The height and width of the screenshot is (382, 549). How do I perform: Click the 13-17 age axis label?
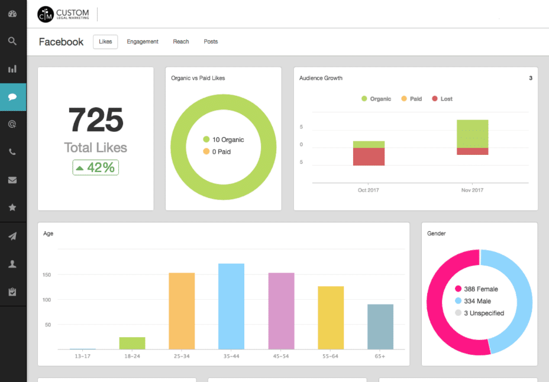click(x=83, y=356)
